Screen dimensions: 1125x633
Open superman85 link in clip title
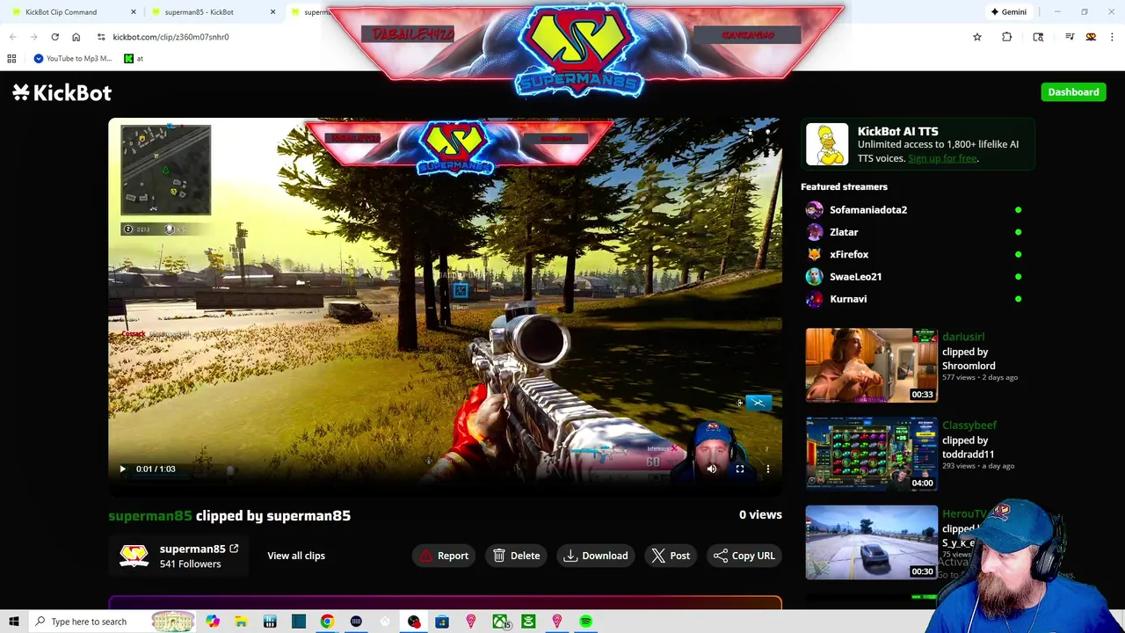click(149, 515)
